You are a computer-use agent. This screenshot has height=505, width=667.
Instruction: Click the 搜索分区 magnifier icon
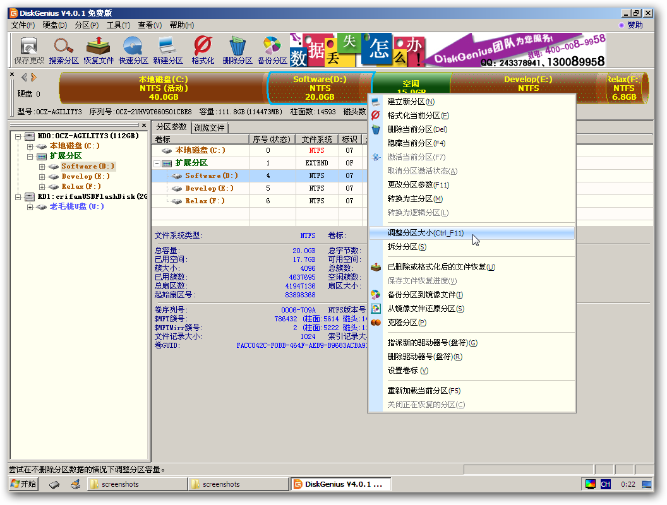64,50
